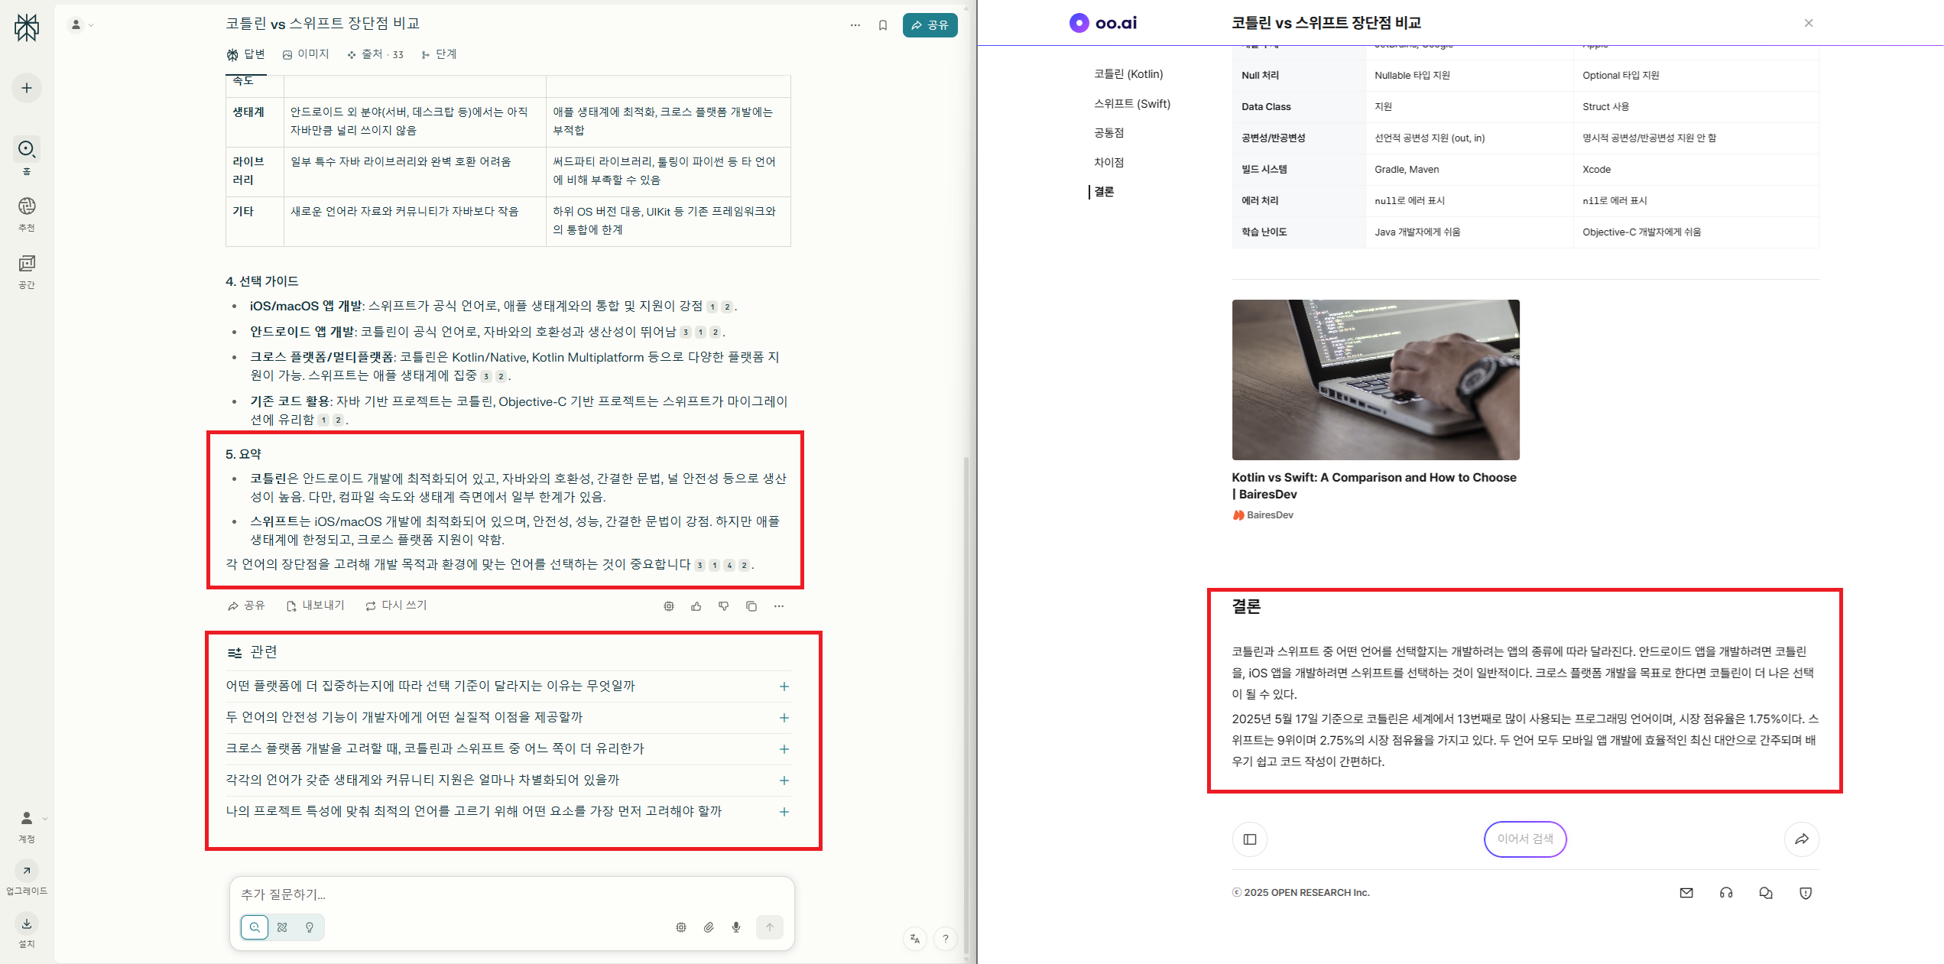Bookmark this answer thread

[883, 24]
